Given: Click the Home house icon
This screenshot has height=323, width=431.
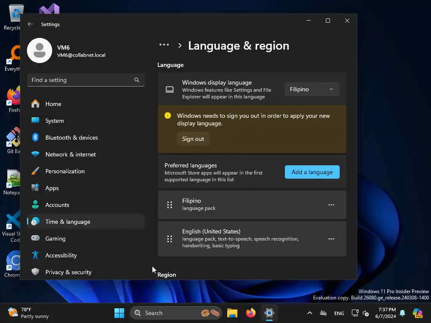Looking at the screenshot, I should (35, 104).
